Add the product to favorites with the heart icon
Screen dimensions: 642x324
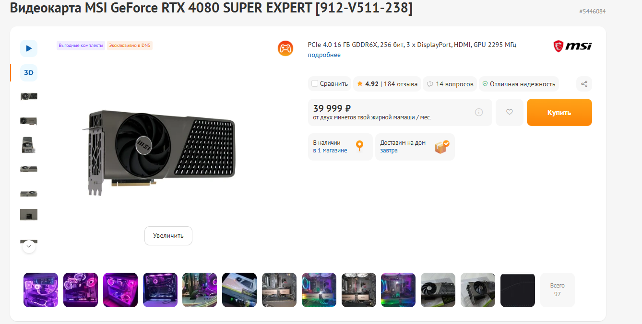click(x=510, y=112)
